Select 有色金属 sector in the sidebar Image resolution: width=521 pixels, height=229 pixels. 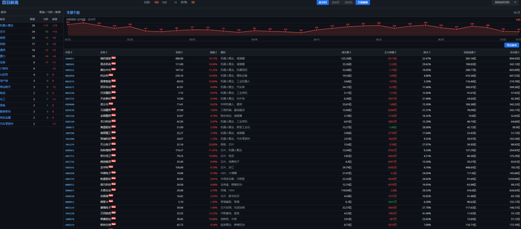click(5, 117)
